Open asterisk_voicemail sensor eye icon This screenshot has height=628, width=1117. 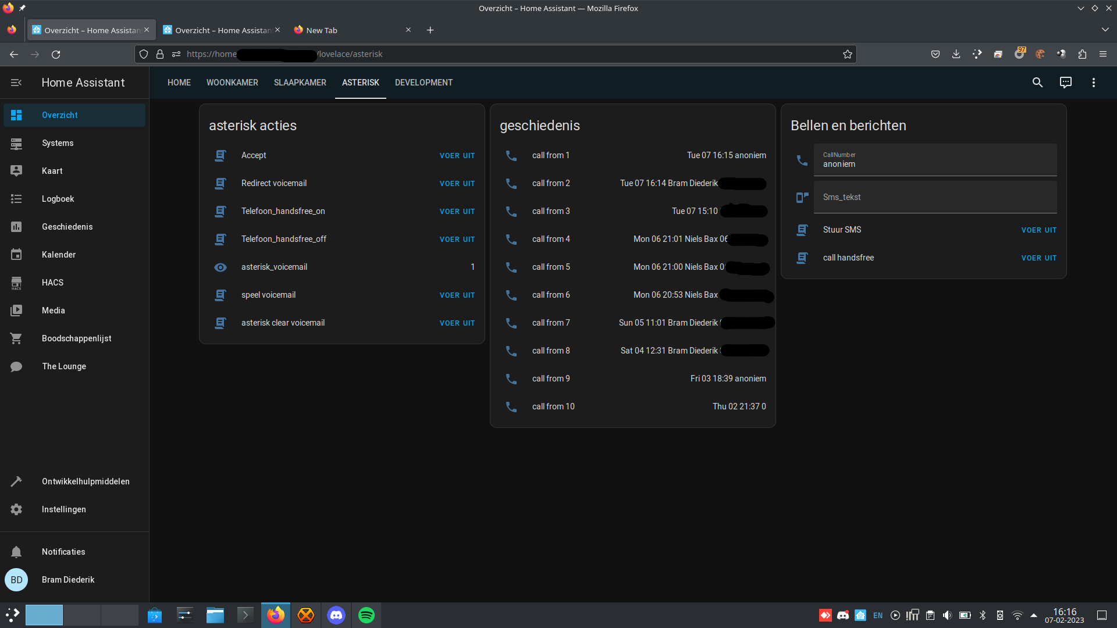pyautogui.click(x=220, y=267)
